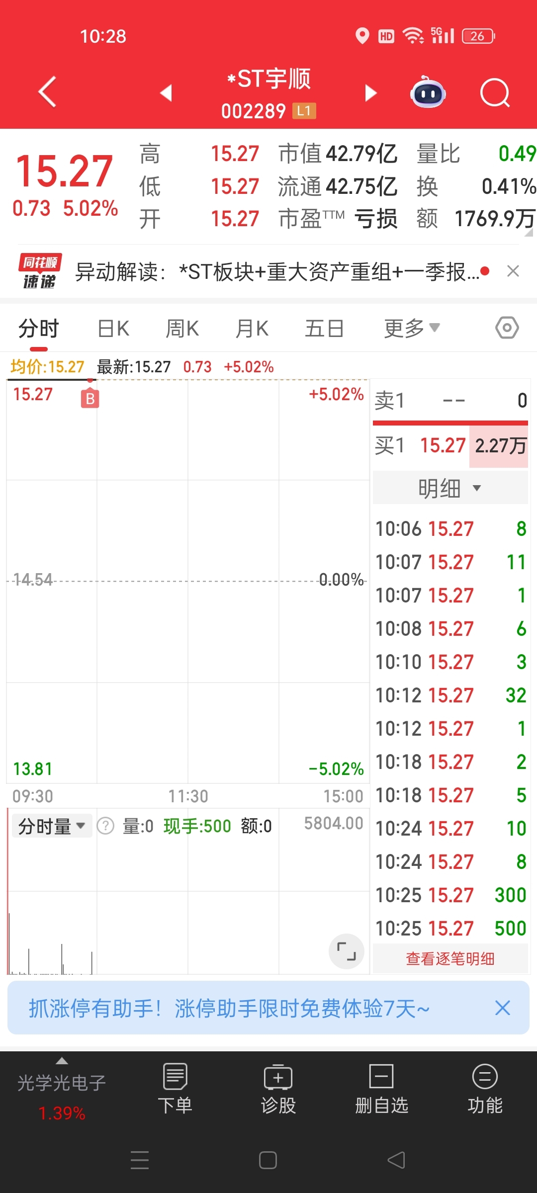Close the 涨停助手 promotion banner
The height and width of the screenshot is (1193, 537).
(x=503, y=1008)
